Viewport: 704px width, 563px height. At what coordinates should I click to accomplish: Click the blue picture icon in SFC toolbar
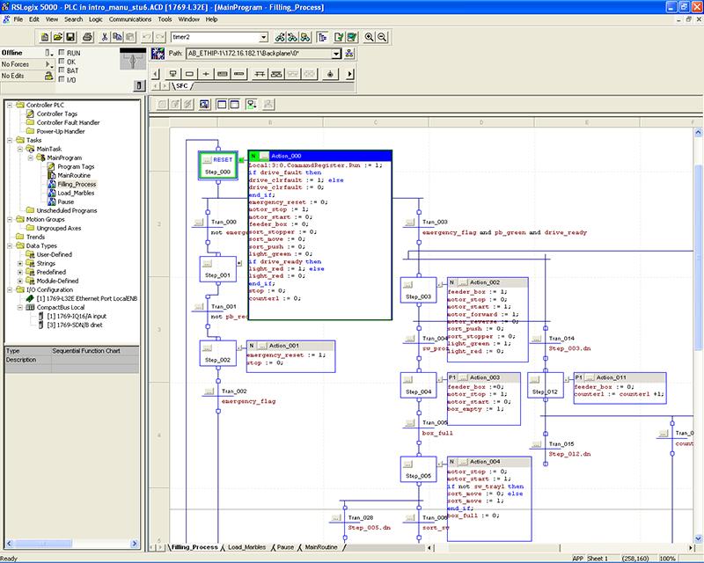tap(204, 105)
